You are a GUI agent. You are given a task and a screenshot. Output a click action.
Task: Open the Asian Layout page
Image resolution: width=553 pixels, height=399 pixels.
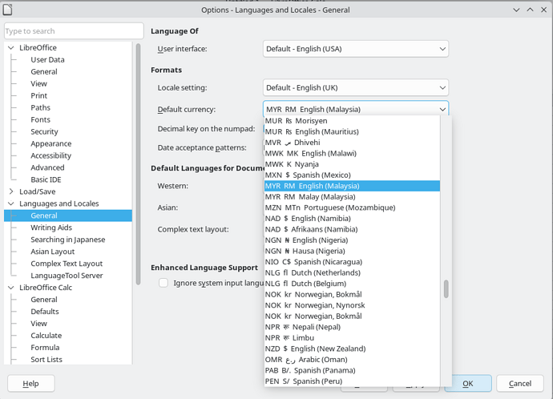pyautogui.click(x=53, y=252)
